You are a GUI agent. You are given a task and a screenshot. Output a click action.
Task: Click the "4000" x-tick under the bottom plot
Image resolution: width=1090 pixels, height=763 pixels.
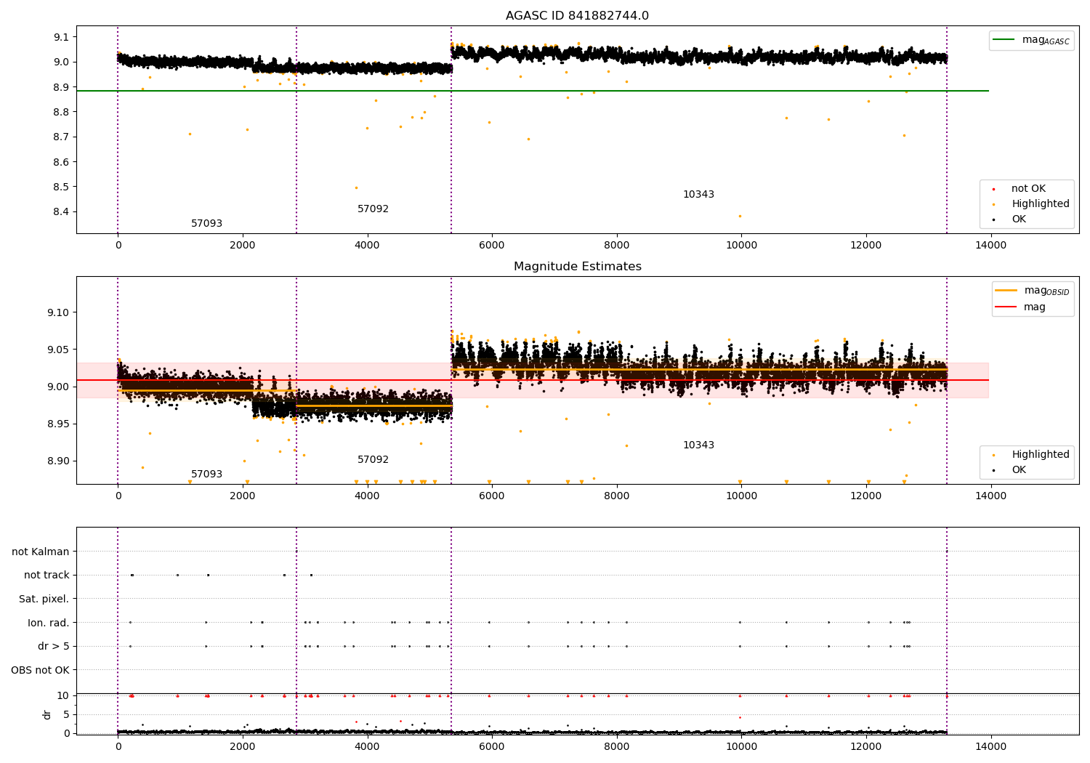pyautogui.click(x=367, y=747)
